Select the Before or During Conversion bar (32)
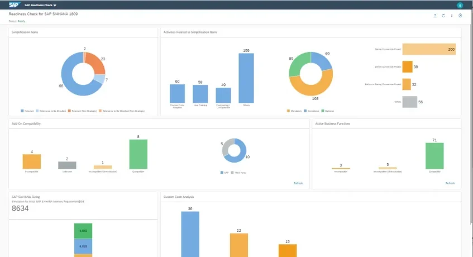Viewport: 473px width, 257px height. click(x=407, y=84)
